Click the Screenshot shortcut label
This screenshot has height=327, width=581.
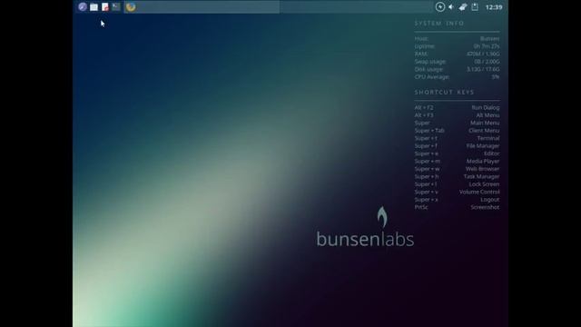(485, 207)
